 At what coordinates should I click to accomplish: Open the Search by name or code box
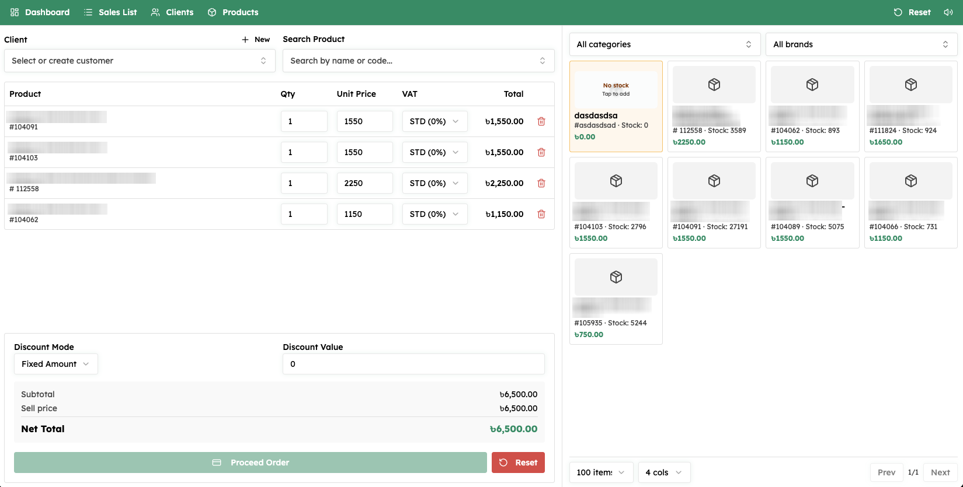point(418,61)
